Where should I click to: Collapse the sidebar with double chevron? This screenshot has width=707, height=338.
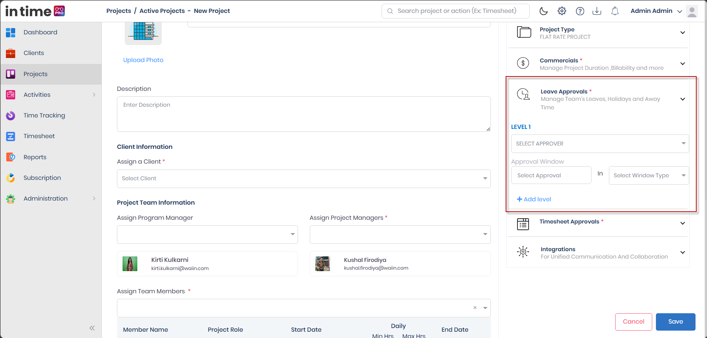[x=92, y=328]
